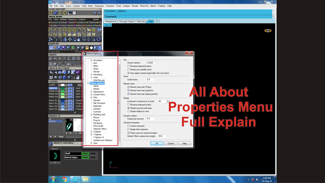Open Google Chrome from the taskbar
Screen dimensions: 325x183
point(64,179)
